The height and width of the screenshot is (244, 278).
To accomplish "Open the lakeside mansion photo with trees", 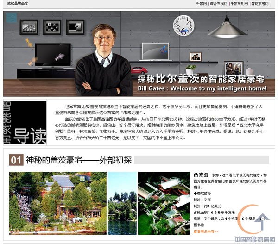I will point(58,203).
